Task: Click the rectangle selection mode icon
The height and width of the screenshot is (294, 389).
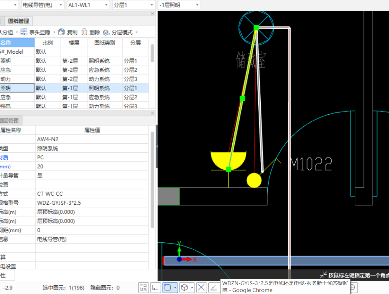Action: 168,287
